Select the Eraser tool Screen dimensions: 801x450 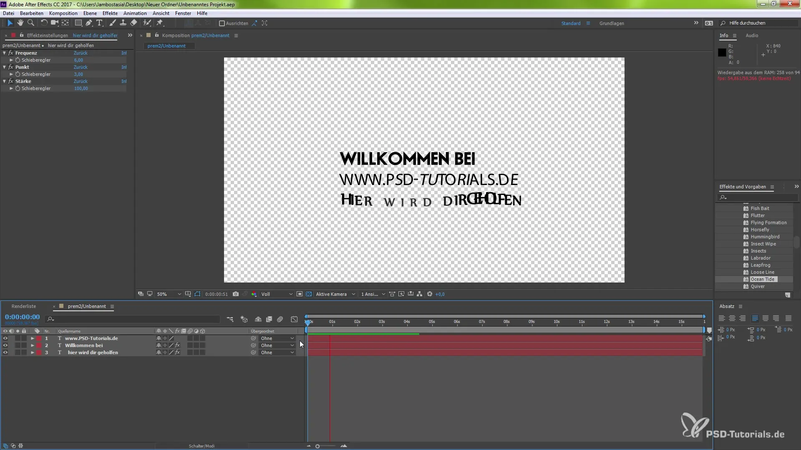[133, 23]
